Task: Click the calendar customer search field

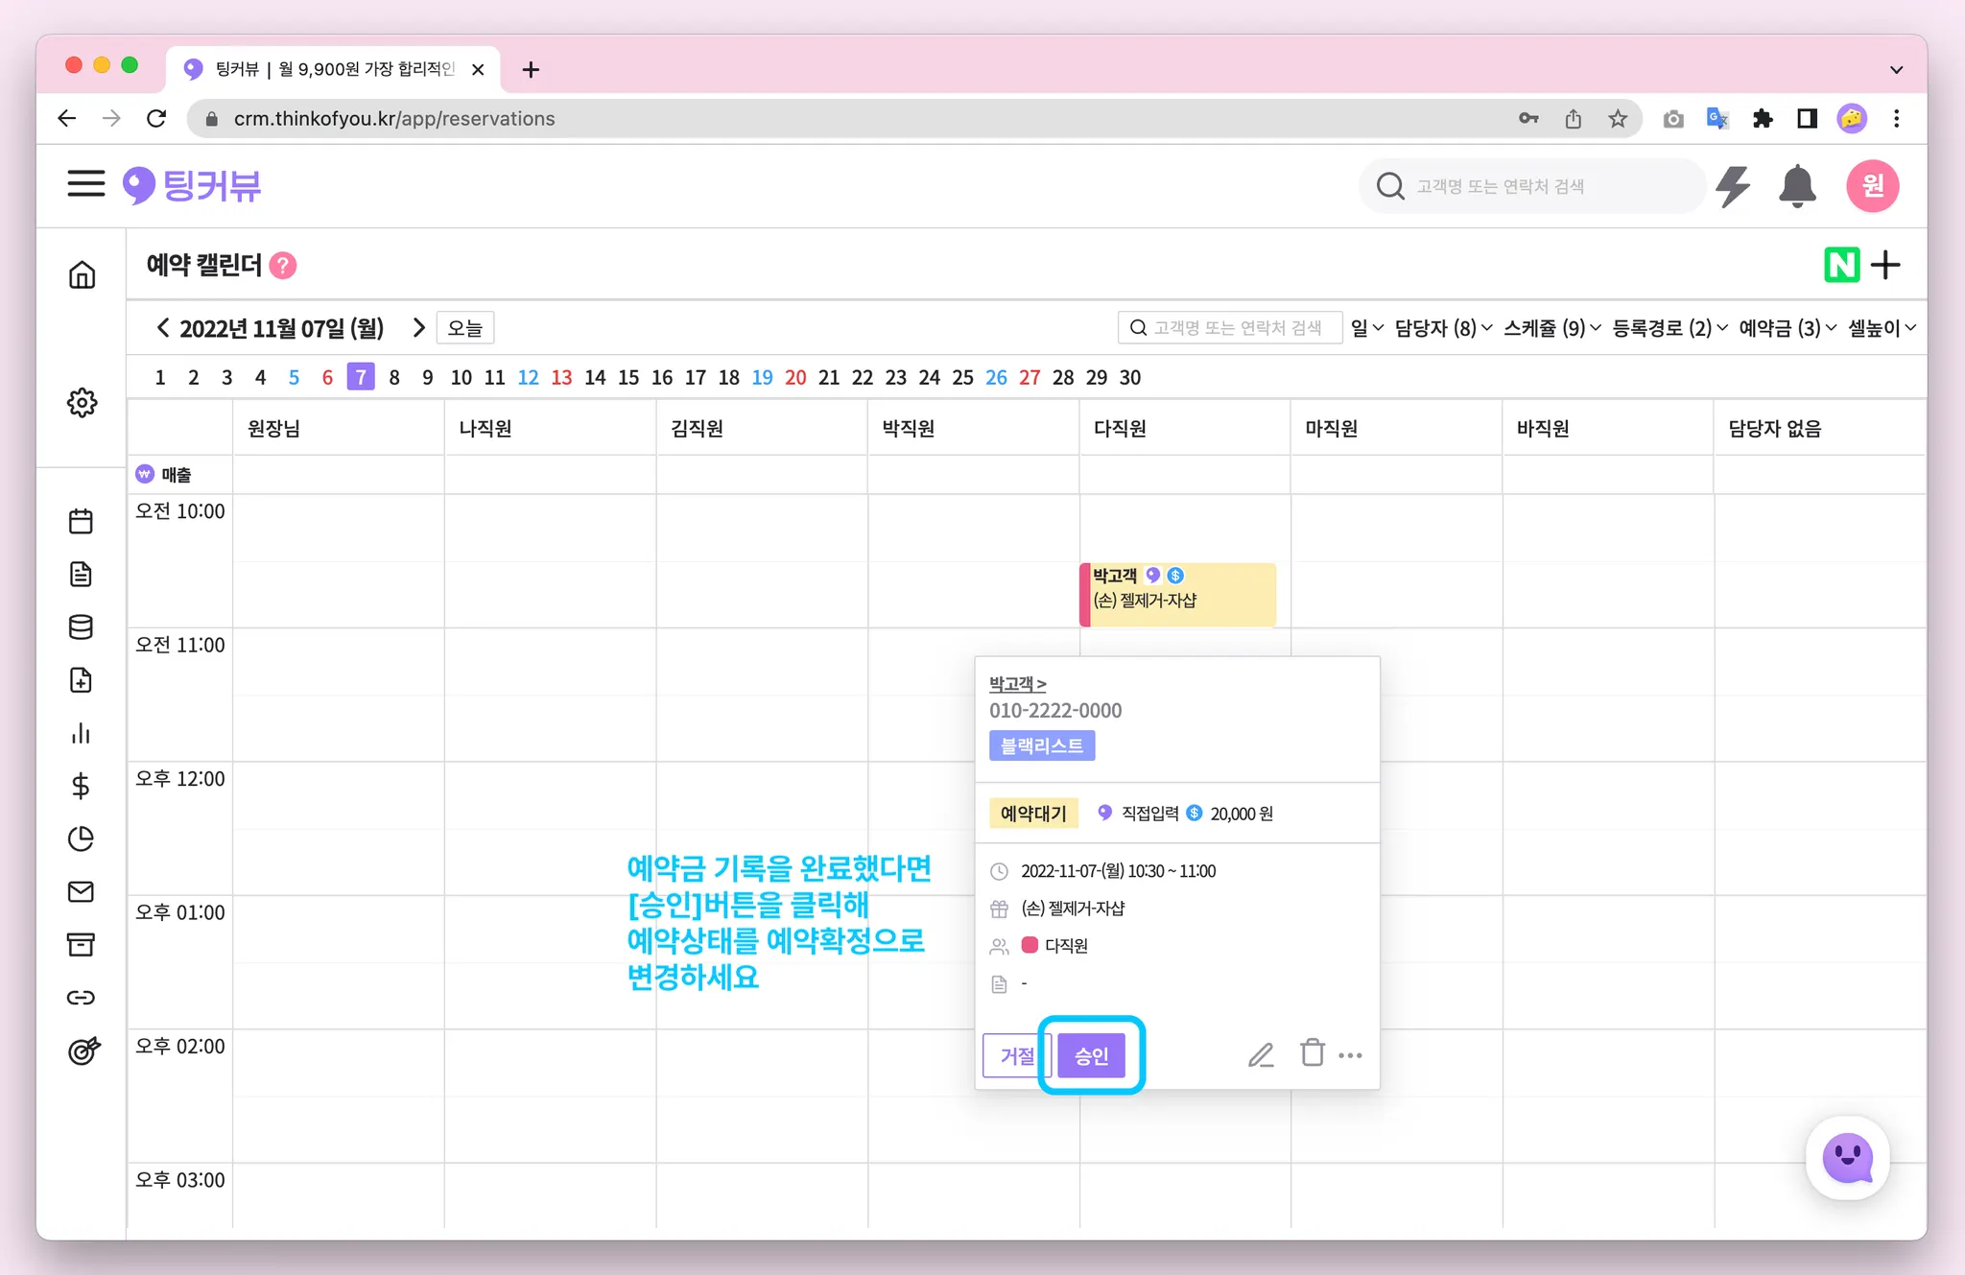Action: [1231, 328]
